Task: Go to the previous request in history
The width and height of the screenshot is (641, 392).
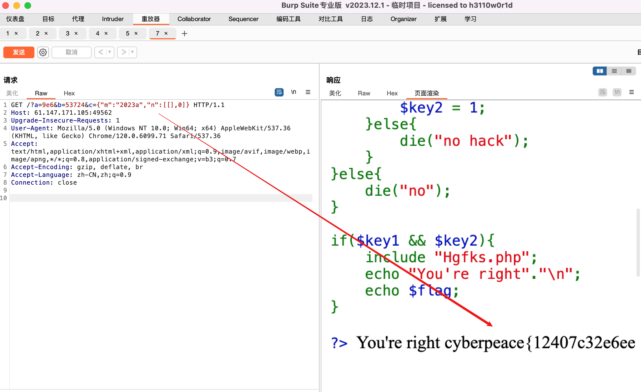Action: coord(101,52)
